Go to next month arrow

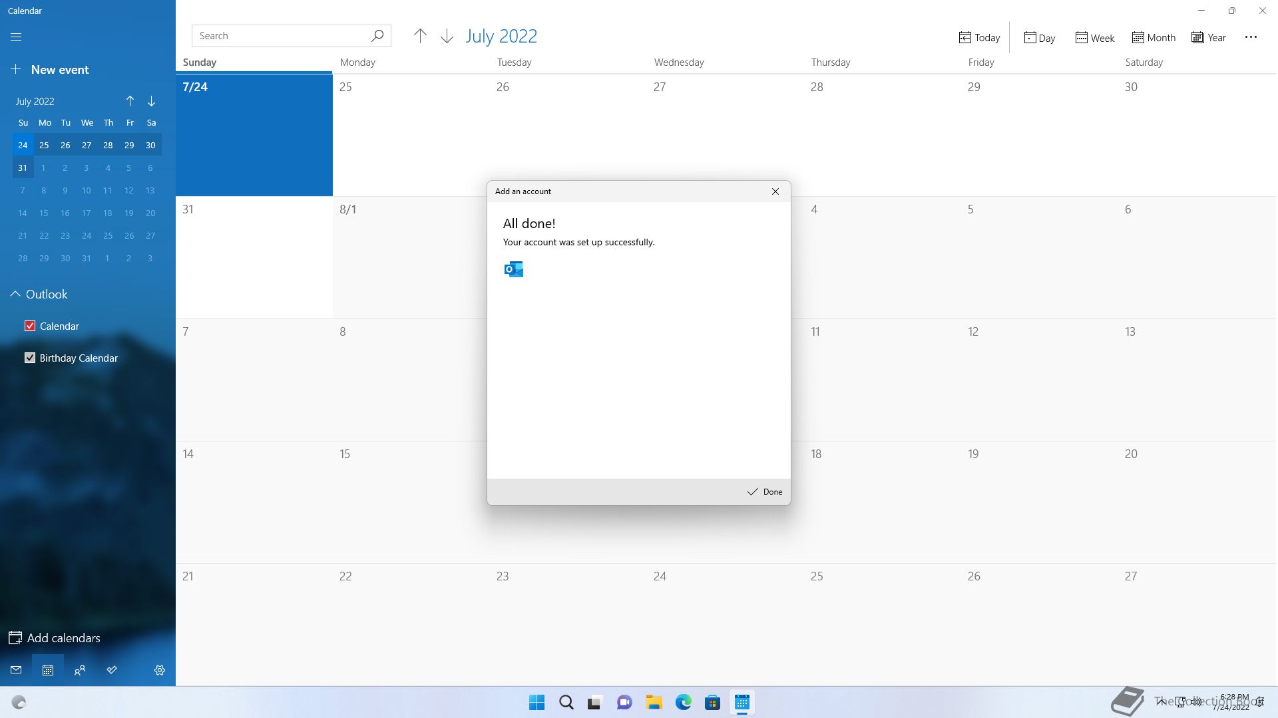point(447,37)
